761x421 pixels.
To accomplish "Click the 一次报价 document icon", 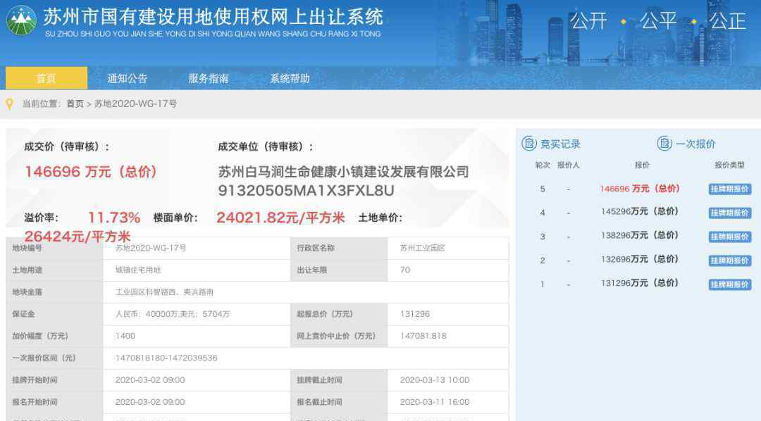I will pyautogui.click(x=664, y=144).
